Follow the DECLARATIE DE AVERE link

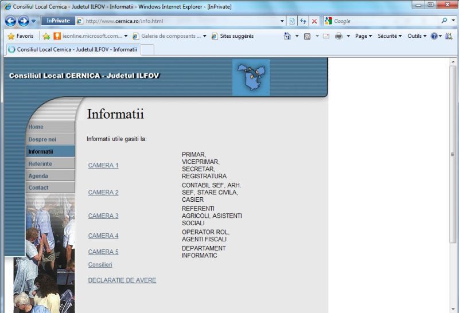coord(122,280)
